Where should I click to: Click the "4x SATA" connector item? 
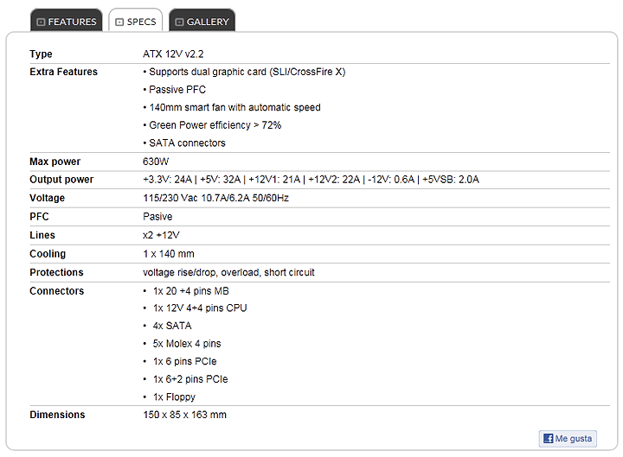(172, 326)
